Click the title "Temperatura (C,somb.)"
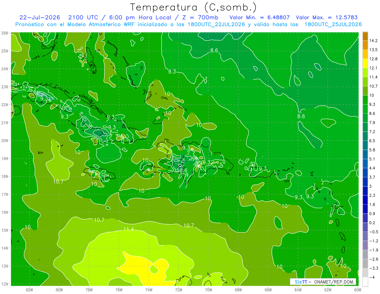380x294 pixels. (x=193, y=8)
